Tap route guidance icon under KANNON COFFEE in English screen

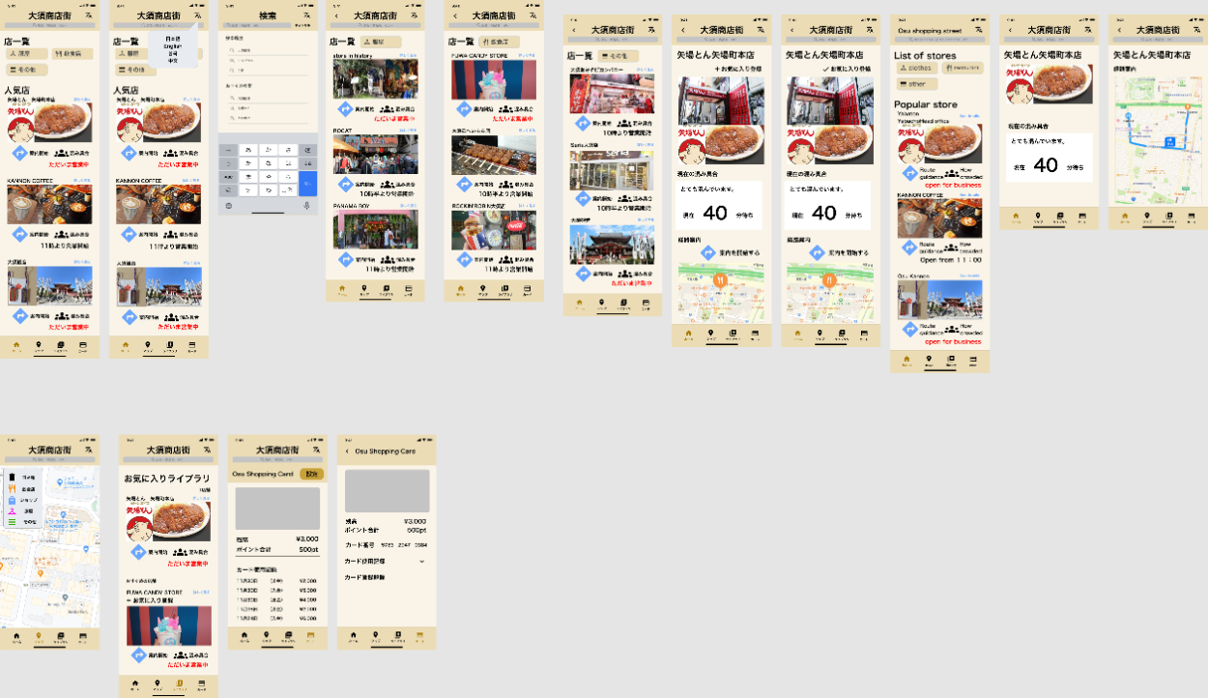[x=909, y=249]
